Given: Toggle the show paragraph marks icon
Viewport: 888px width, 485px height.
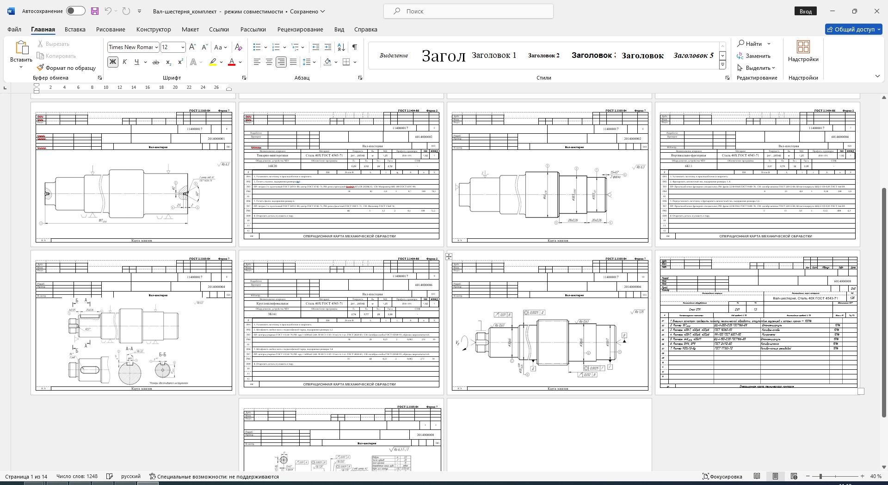Looking at the screenshot, I should click(354, 47).
